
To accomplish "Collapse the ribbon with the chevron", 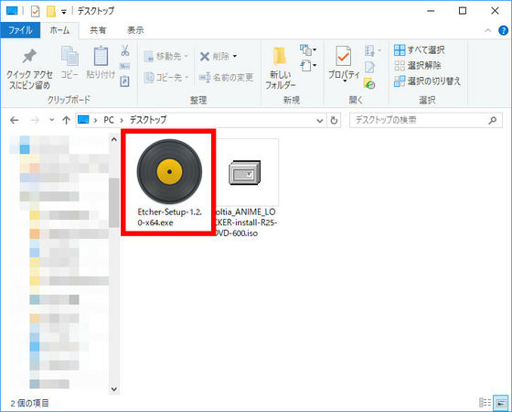I will tap(488, 30).
